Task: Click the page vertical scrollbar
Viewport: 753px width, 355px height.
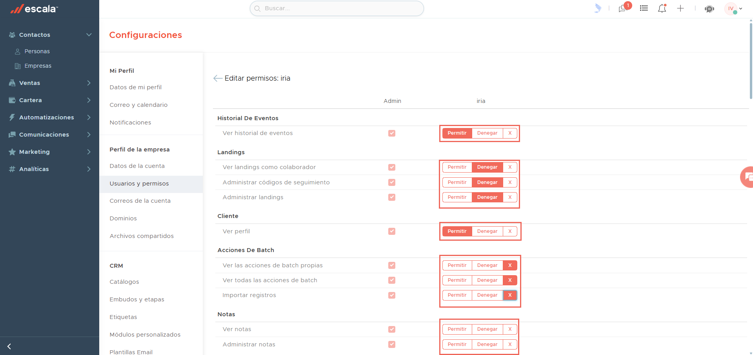Action: (751, 61)
